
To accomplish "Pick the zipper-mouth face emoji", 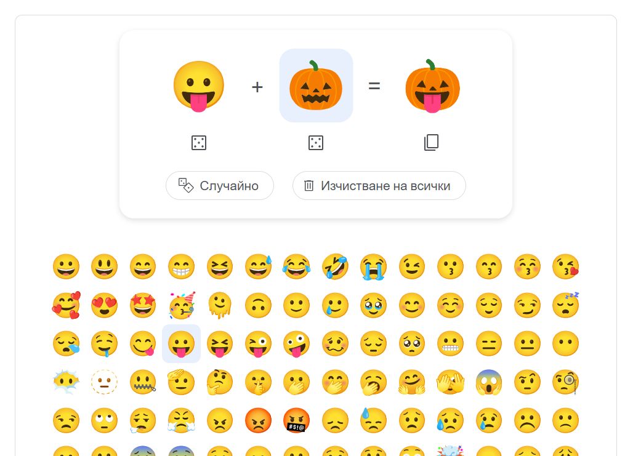I will (143, 382).
